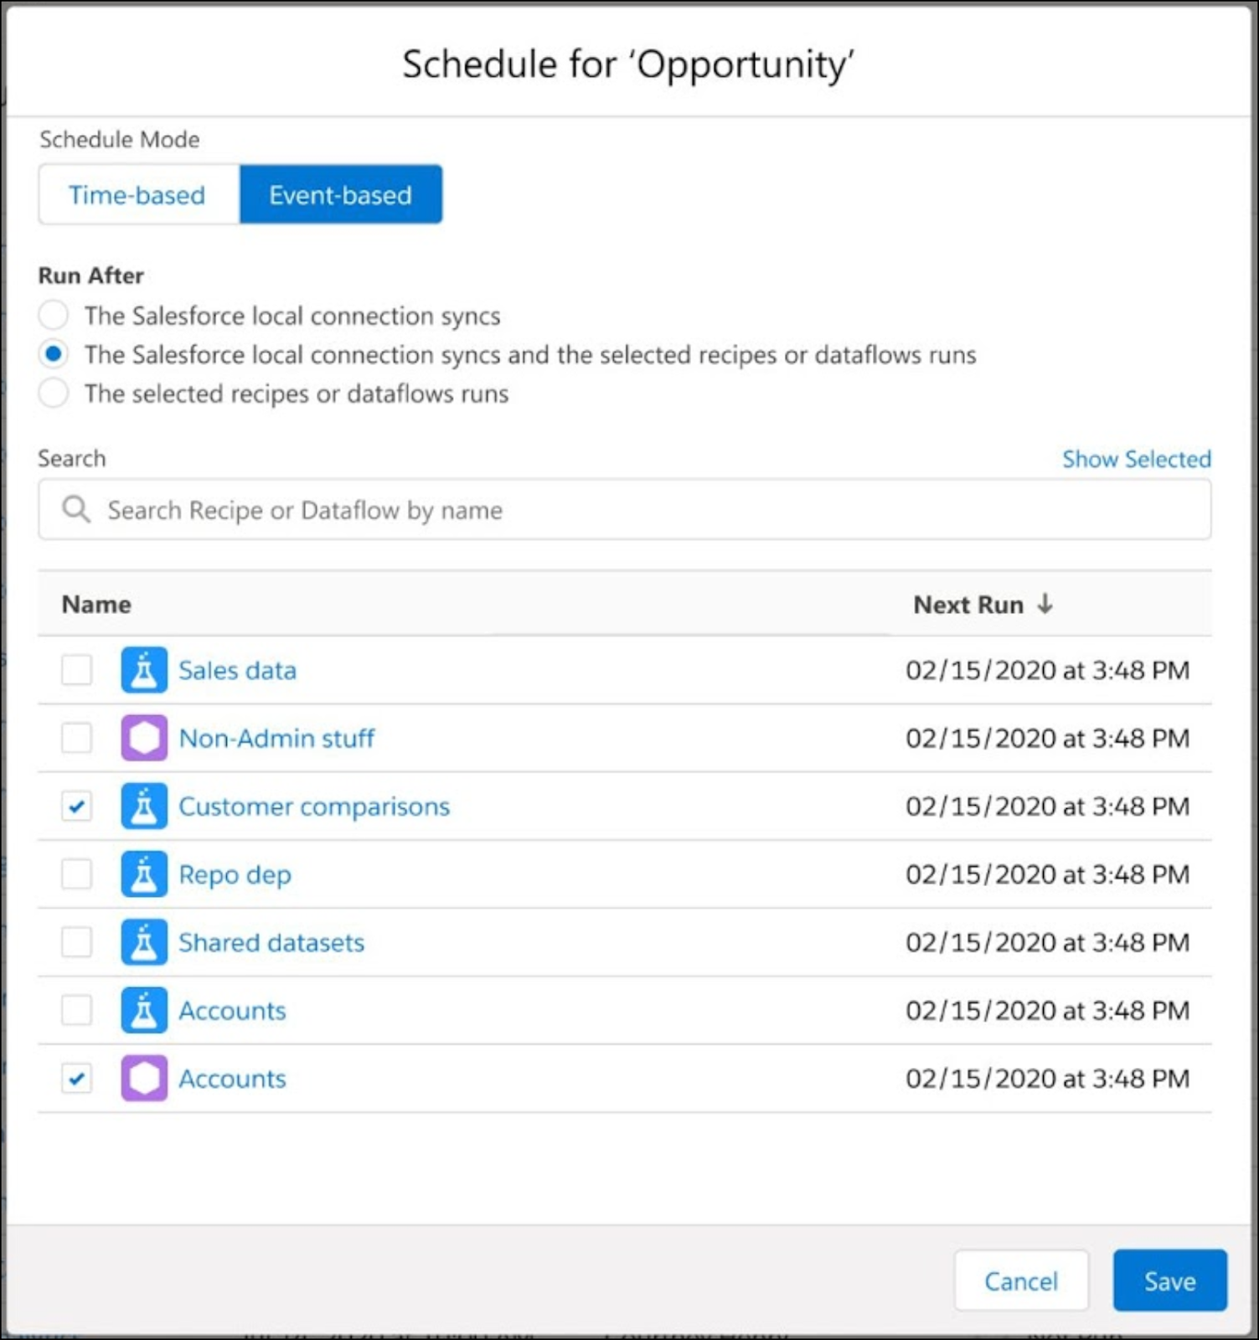1259x1340 pixels.
Task: Choose 'The selected recipes or dataflows runs' option
Action: pyautogui.click(x=54, y=394)
